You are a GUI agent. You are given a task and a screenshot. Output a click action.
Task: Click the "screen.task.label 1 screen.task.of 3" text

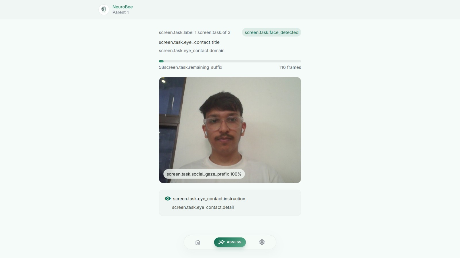195,32
